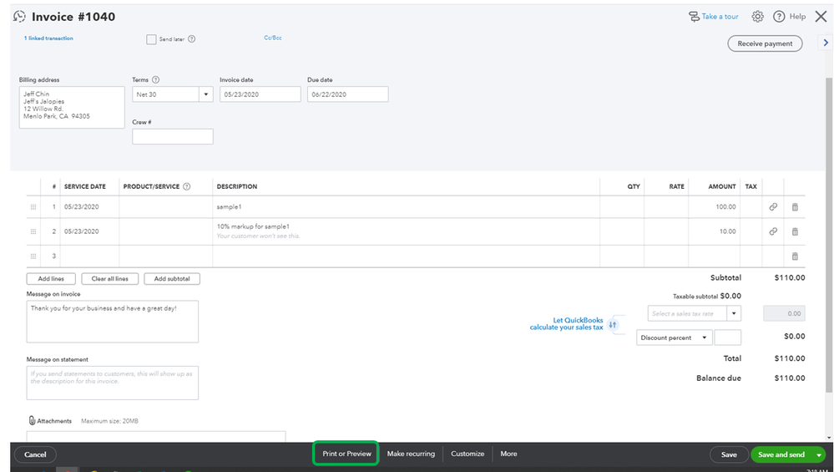Click the page vertical scrollbar
834x472 pixels.
(x=829, y=234)
